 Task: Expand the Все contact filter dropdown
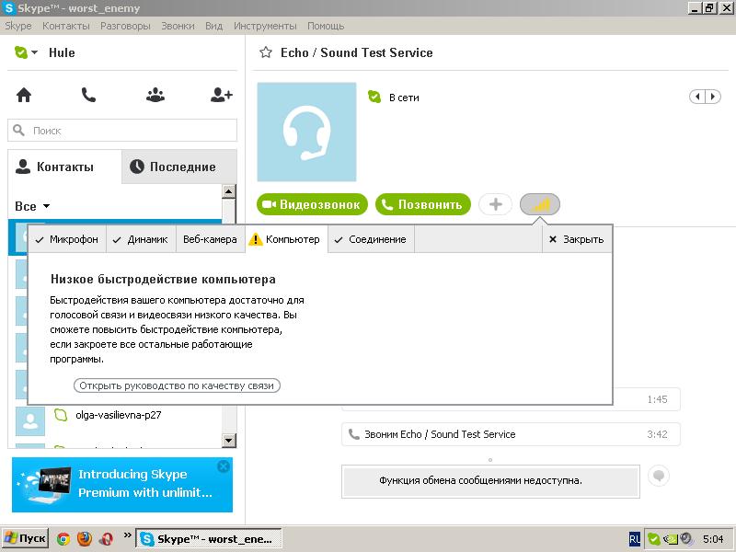[47, 206]
